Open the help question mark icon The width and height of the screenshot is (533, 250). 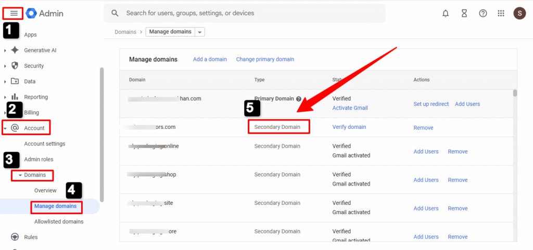[x=483, y=14]
